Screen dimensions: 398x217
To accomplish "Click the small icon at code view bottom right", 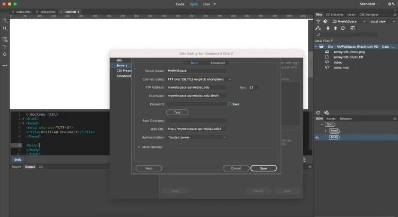I will click(x=305, y=160).
